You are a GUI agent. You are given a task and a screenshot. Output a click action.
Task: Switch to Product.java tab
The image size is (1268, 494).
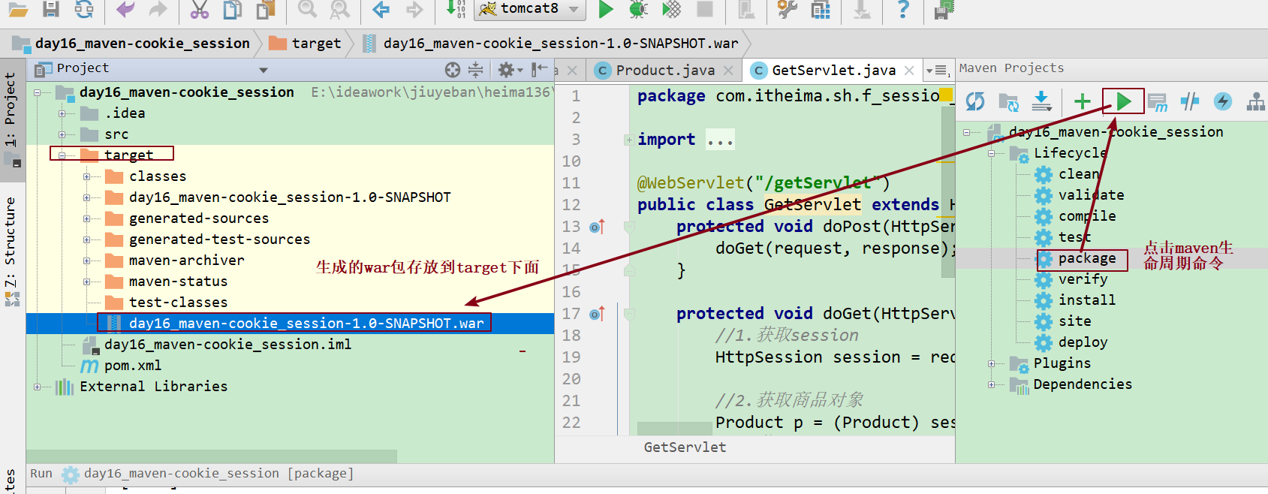pyautogui.click(x=665, y=70)
